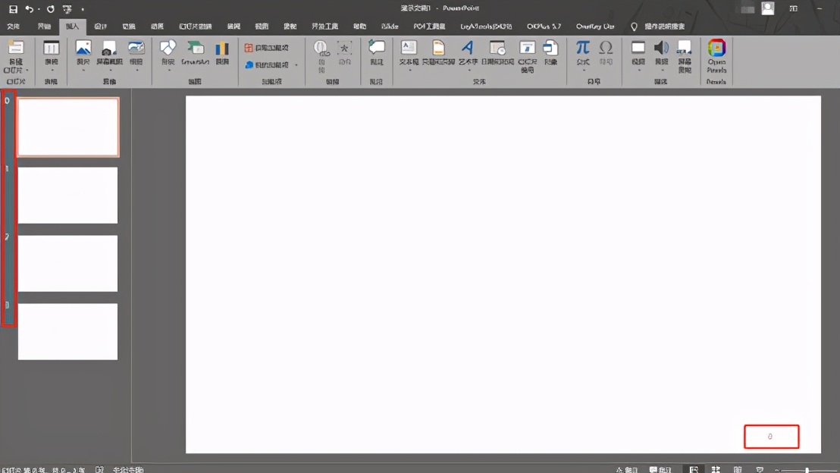Viewport: 840px width, 473px height.
Task: Switch to the Home tab
Action: 45,27
